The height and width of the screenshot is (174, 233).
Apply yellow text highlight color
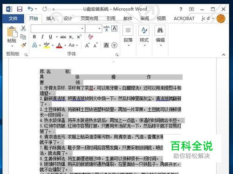coord(47,45)
